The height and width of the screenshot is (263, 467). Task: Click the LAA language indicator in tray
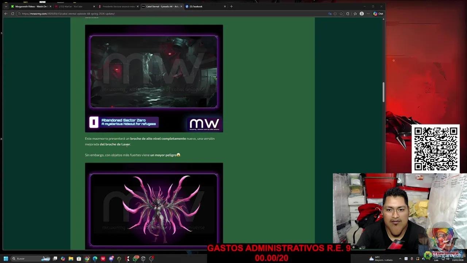click(436, 260)
